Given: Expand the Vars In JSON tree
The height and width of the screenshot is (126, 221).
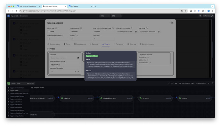Looking at the screenshot, I should click(x=87, y=63).
